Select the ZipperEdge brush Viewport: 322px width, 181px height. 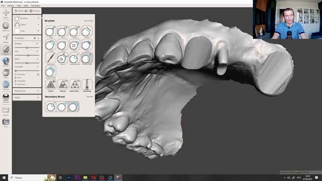(x=87, y=84)
